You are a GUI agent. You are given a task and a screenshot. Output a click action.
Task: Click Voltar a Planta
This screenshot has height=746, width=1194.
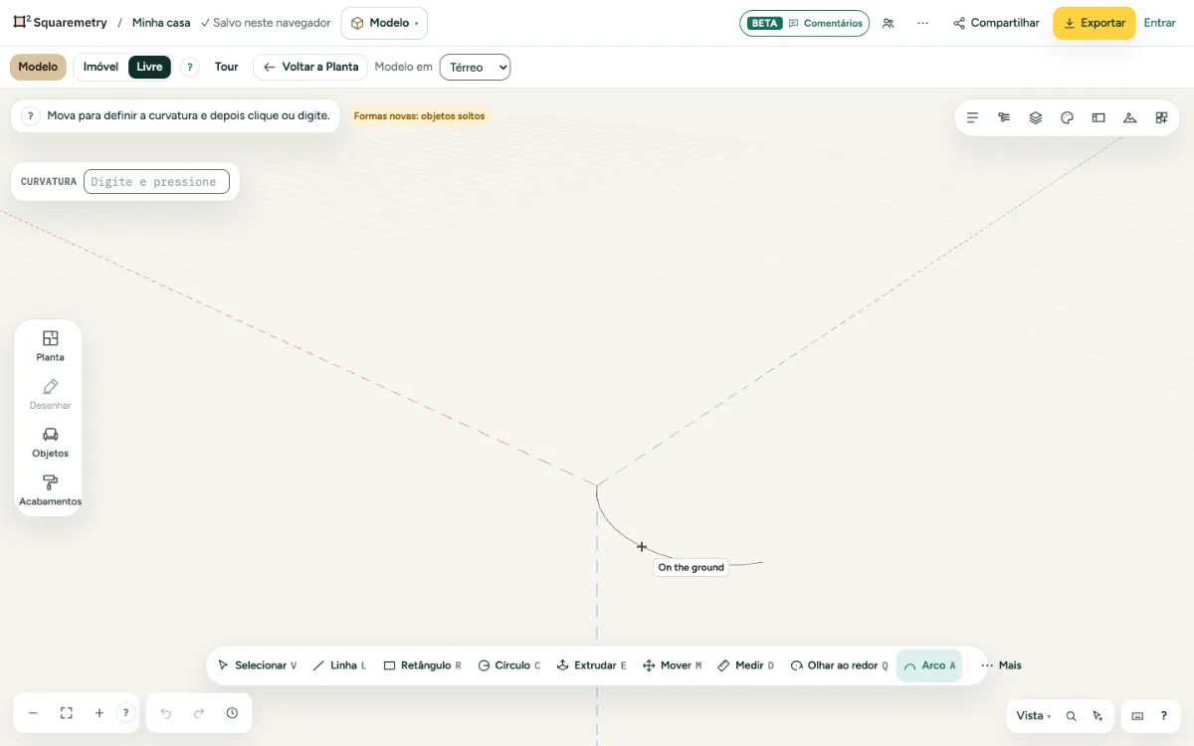coord(310,67)
